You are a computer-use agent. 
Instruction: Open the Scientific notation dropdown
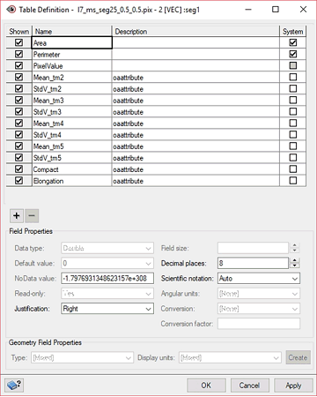click(259, 278)
